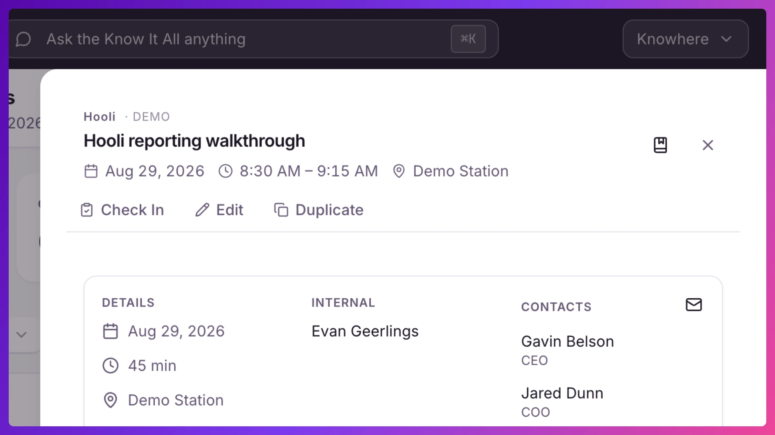The image size is (775, 435).
Task: Click the 8:30 AM – 9:15 AM time text
Action: (309, 171)
